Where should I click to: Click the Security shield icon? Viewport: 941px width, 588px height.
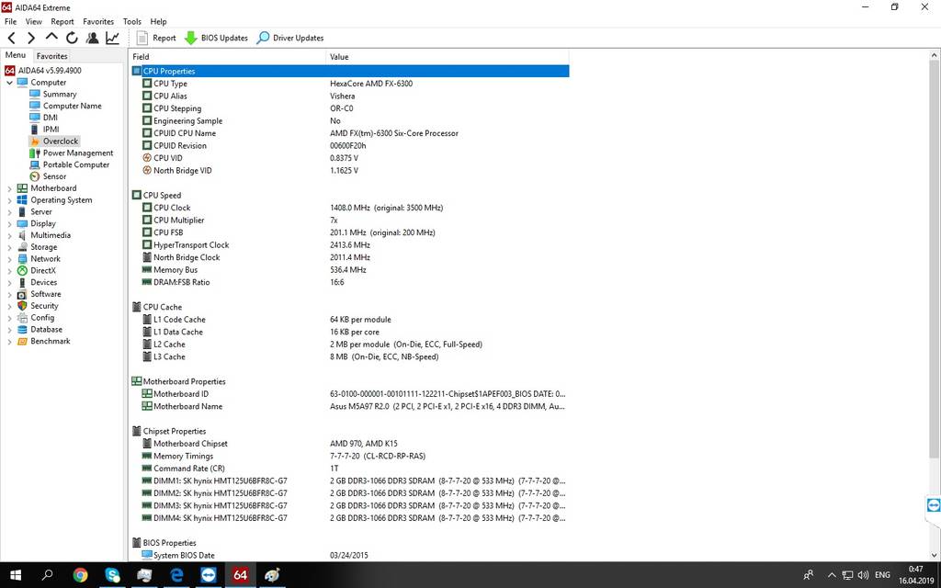22,306
